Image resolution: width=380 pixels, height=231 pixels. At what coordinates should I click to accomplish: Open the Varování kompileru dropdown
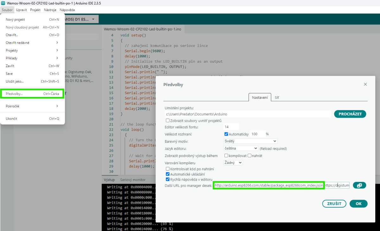233,163
